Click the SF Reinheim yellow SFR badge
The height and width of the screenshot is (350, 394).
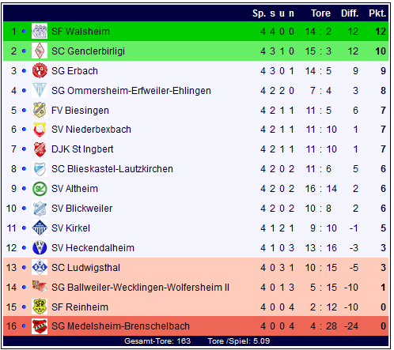[x=40, y=307]
